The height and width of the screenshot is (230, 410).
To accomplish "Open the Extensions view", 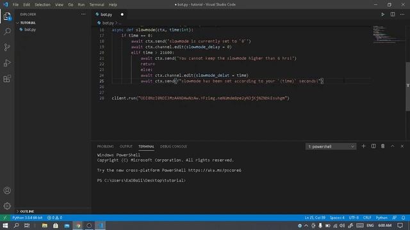I will click(7, 79).
